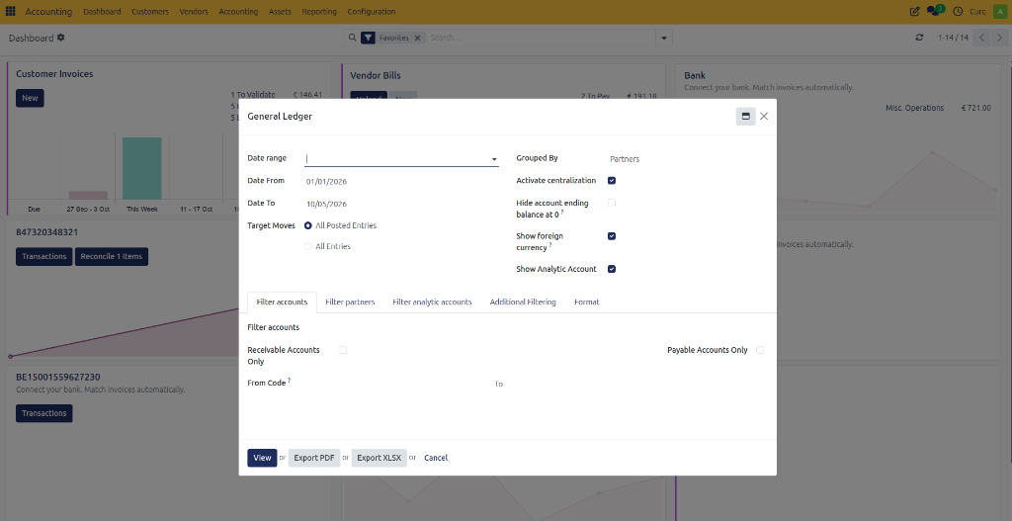Image resolution: width=1012 pixels, height=521 pixels.
Task: Enable Hide account ending balance at 0
Action: 612,203
